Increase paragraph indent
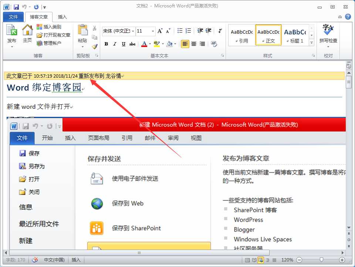This screenshot has height=267, width=355. pos(208,31)
